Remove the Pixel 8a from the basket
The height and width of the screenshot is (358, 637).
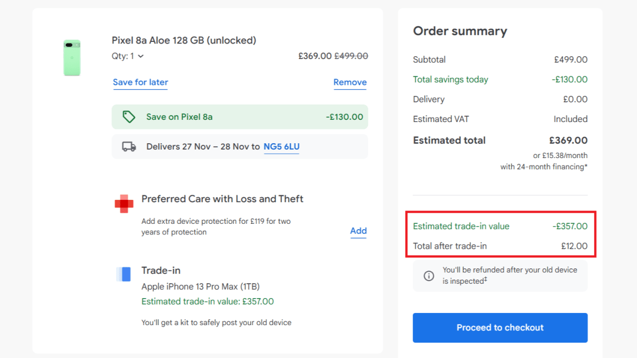click(x=350, y=82)
